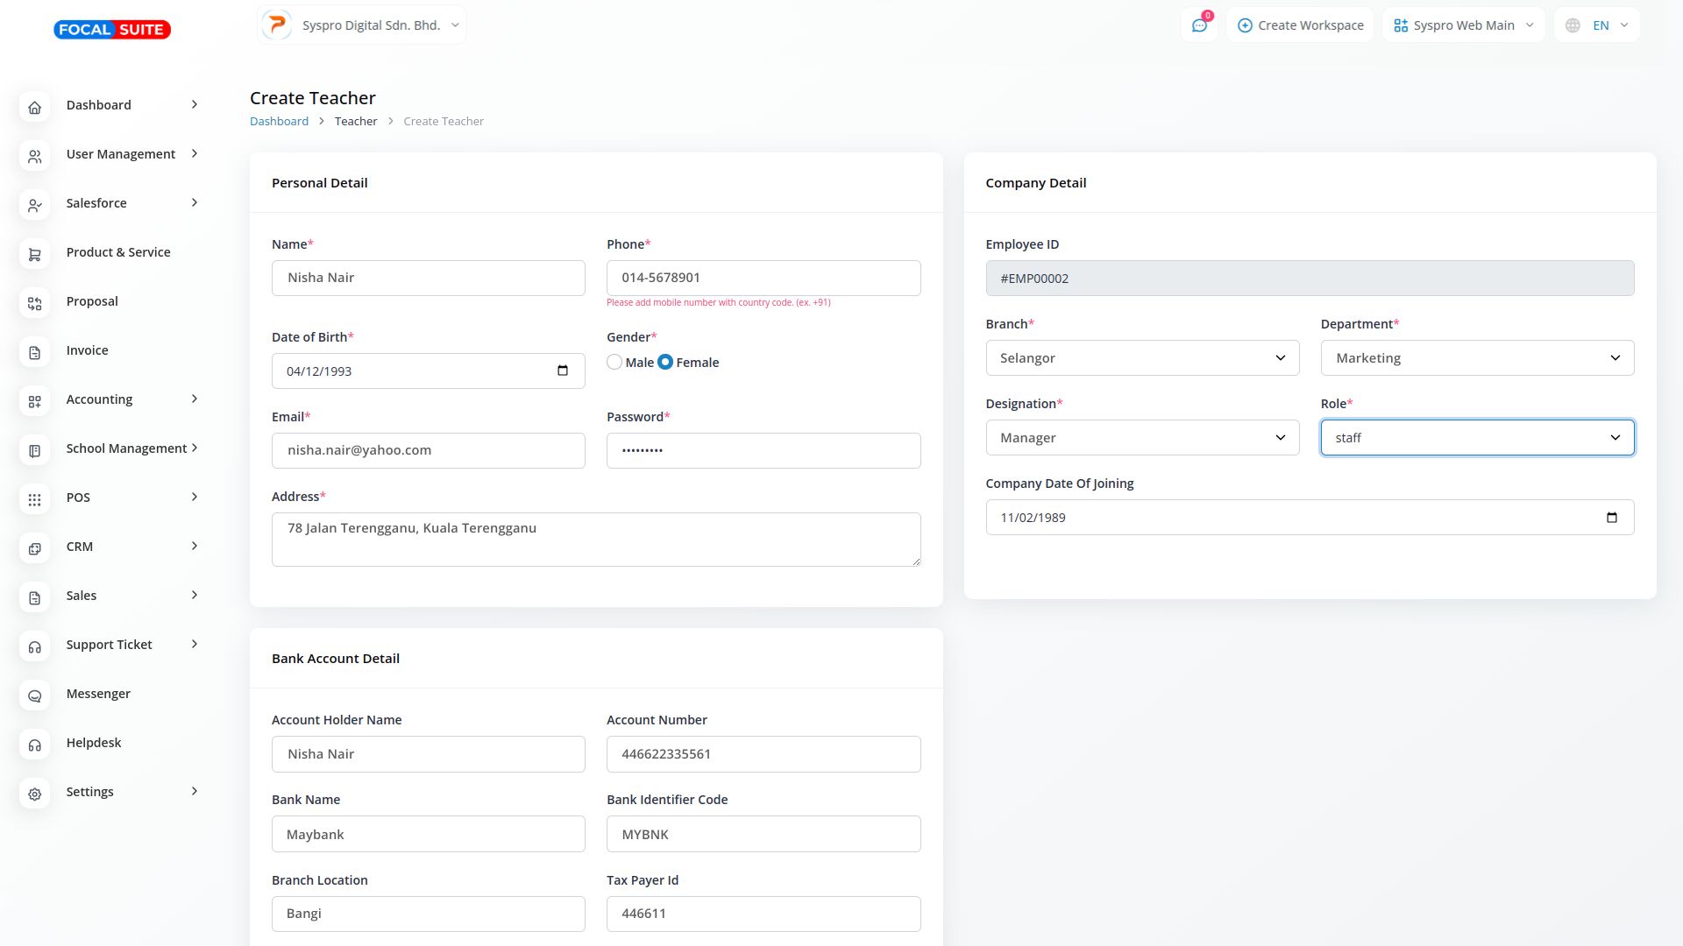The width and height of the screenshot is (1683, 946).
Task: Click the Create Workspace button
Action: 1300,25
